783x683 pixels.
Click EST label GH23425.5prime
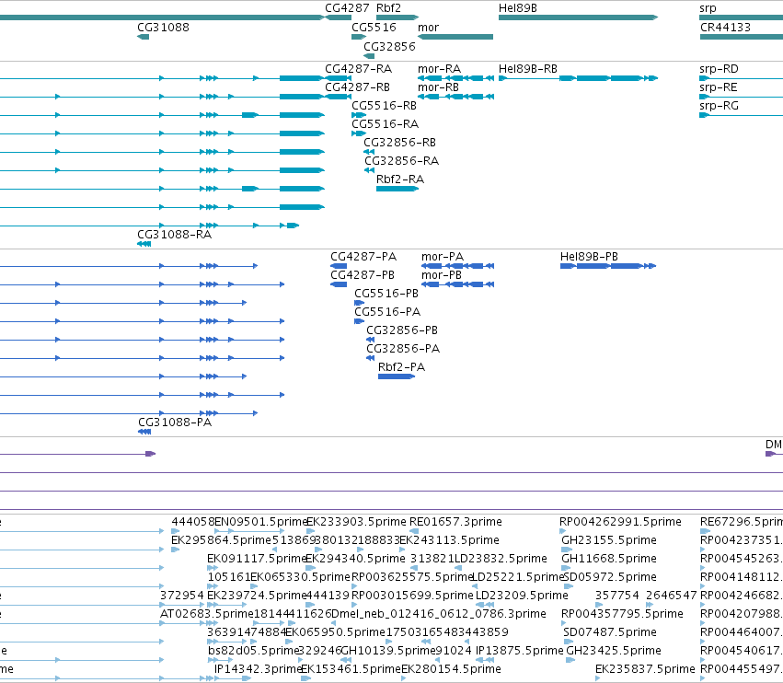coord(614,651)
